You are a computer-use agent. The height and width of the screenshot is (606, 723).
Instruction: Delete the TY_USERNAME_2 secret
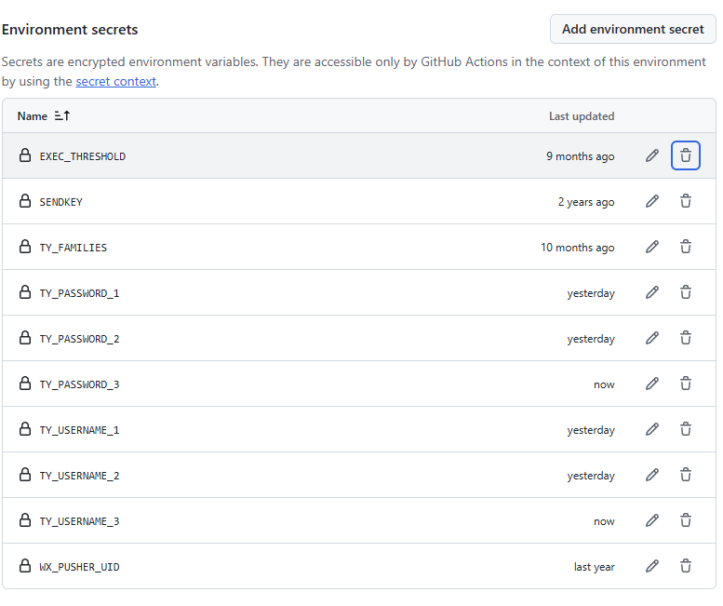point(686,475)
